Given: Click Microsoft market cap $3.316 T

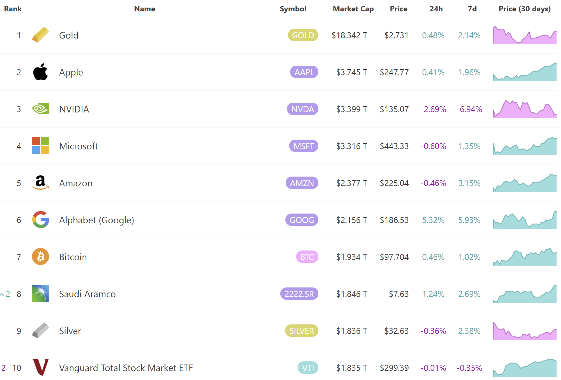Looking at the screenshot, I should click(x=352, y=146).
